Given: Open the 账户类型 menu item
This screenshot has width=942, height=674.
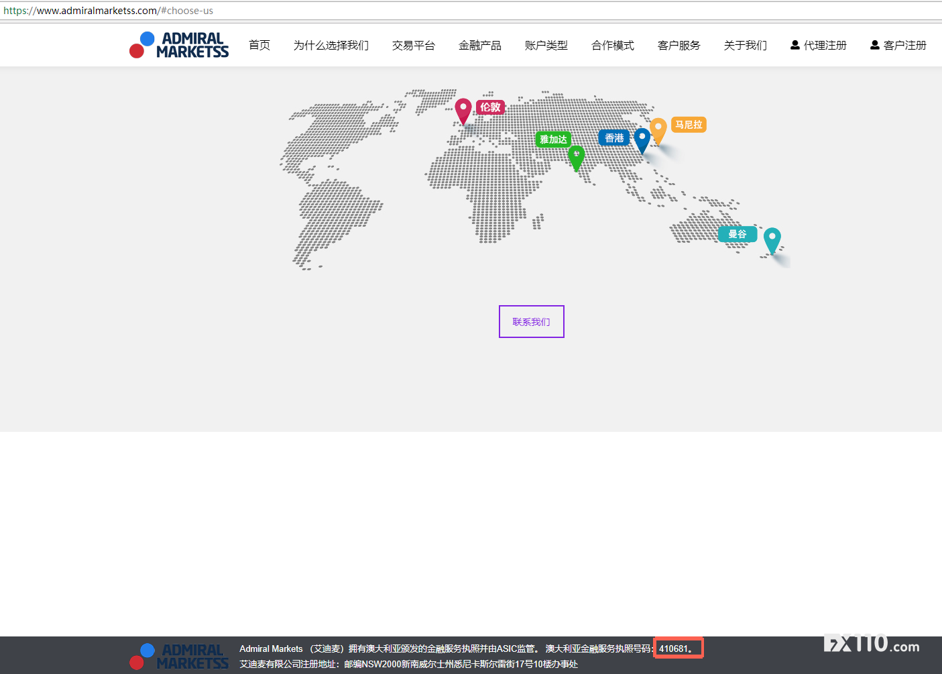Looking at the screenshot, I should pos(546,45).
